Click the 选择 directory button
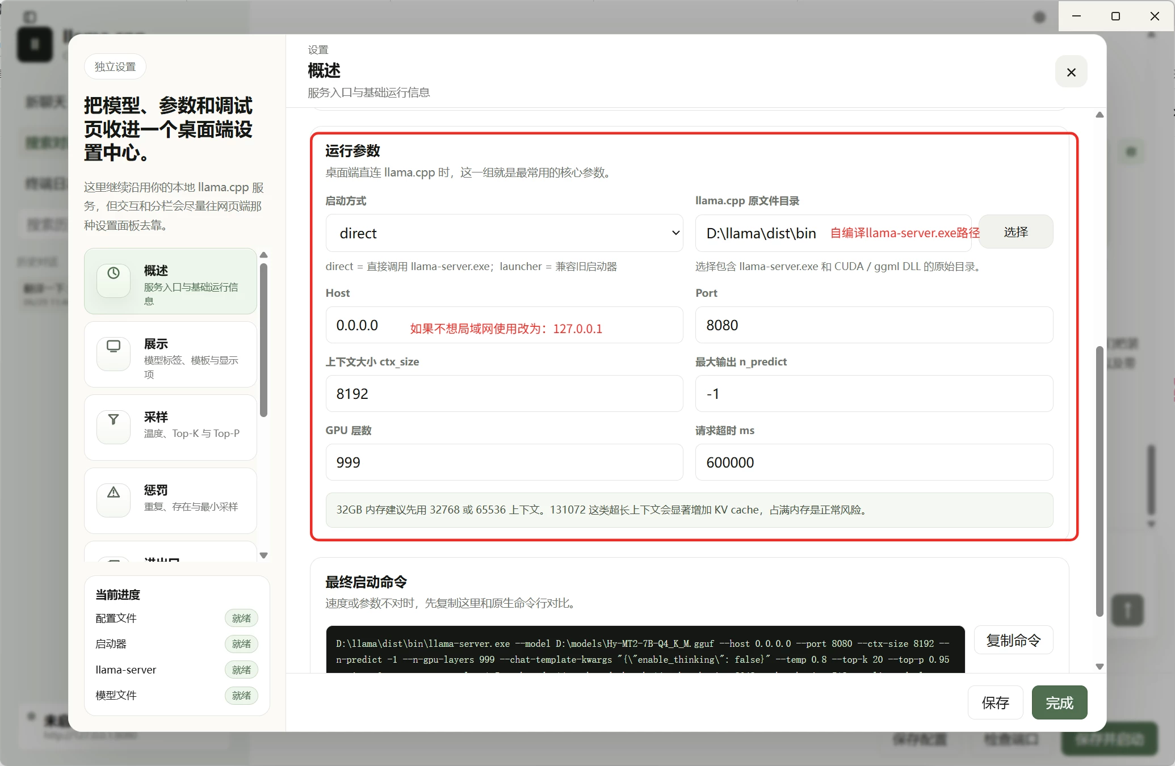The height and width of the screenshot is (766, 1175). point(1016,232)
